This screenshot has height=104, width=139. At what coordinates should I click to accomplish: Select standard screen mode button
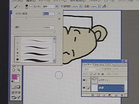[x=13, y=92]
